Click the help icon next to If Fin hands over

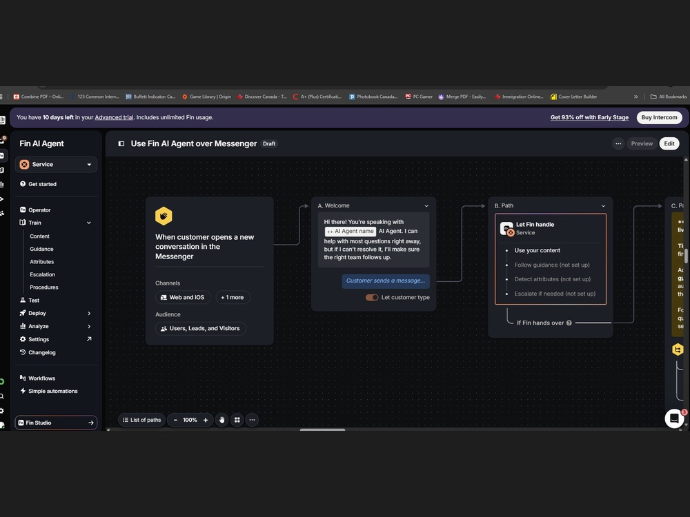pos(569,323)
